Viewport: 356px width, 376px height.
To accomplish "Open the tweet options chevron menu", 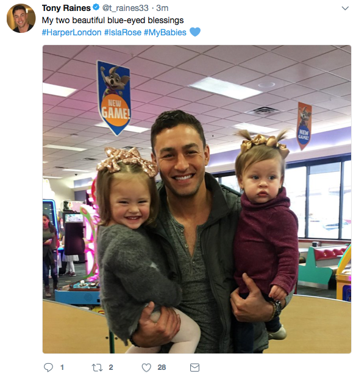I will coord(345,9).
